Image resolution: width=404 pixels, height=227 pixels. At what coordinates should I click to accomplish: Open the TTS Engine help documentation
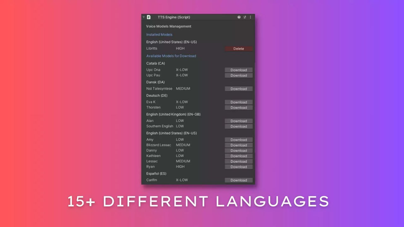[239, 17]
